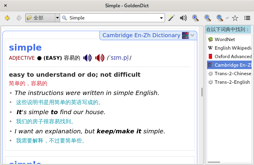The image size is (254, 165).
Task: Click the magic wand scan popup icon
Action: [171, 18]
